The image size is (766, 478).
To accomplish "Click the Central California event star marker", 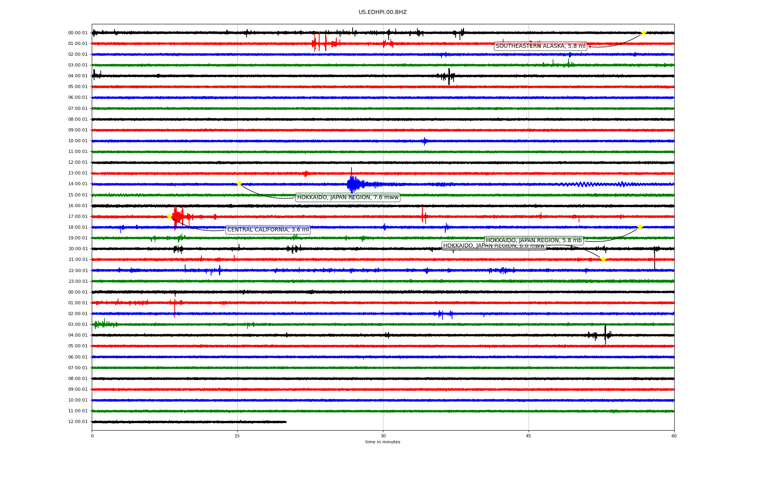I will 169,216.
